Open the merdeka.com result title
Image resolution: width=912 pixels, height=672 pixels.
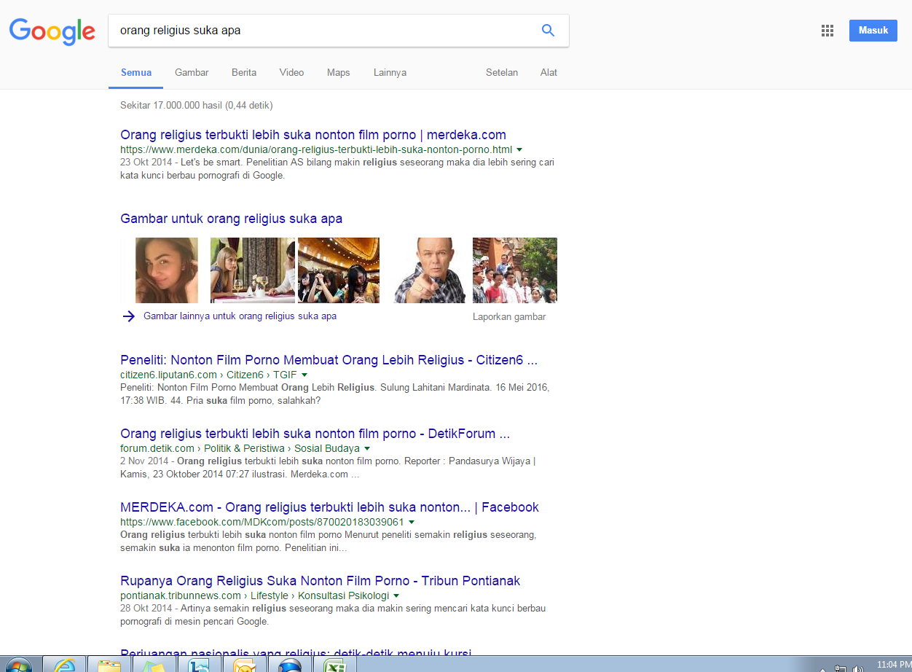coord(313,135)
